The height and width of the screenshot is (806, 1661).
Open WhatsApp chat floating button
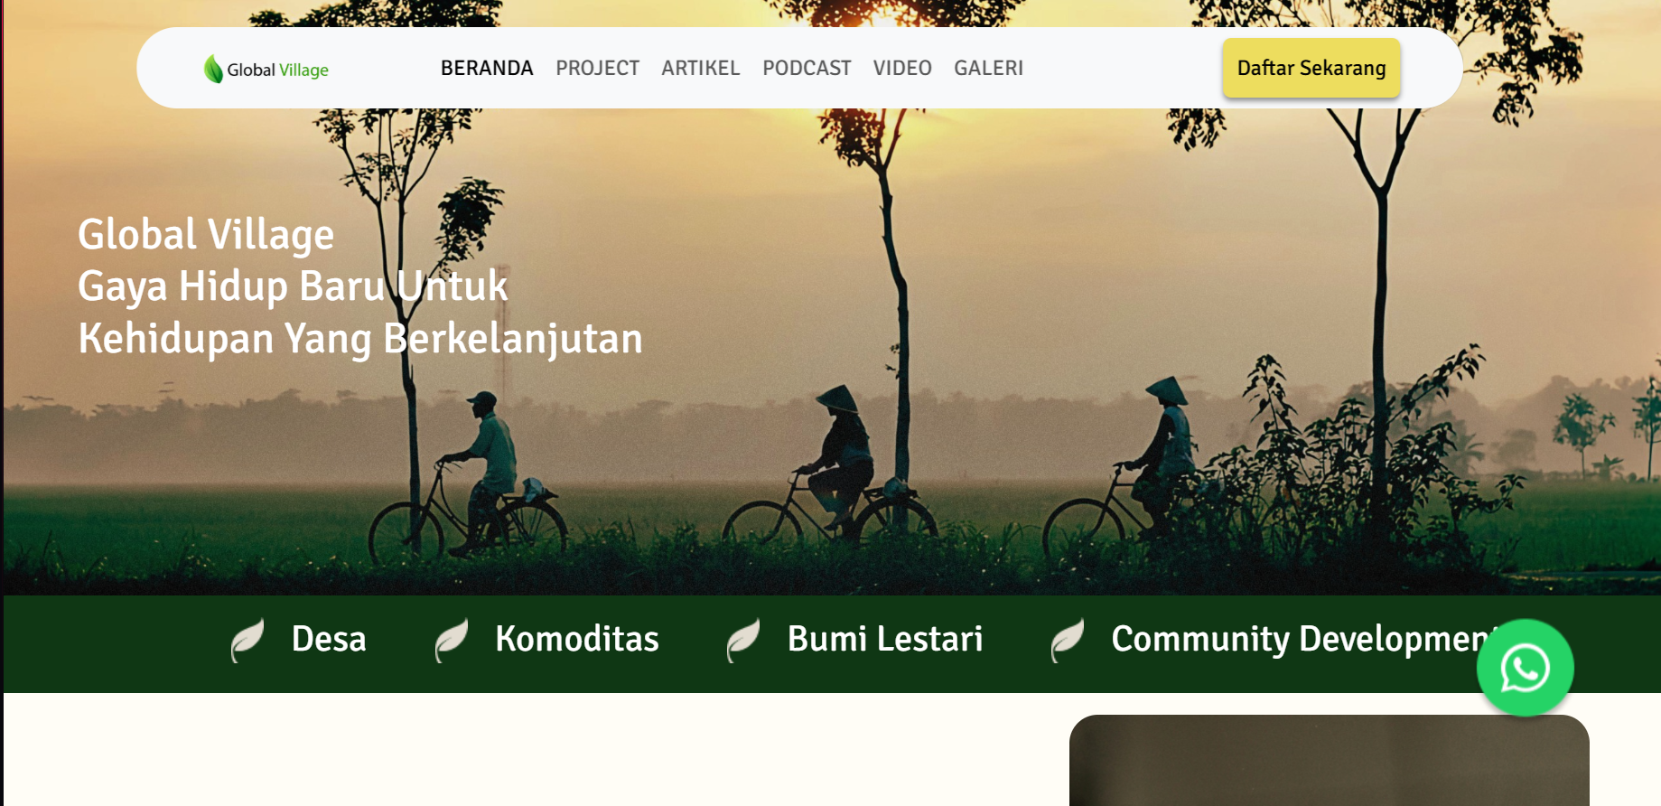[1525, 668]
